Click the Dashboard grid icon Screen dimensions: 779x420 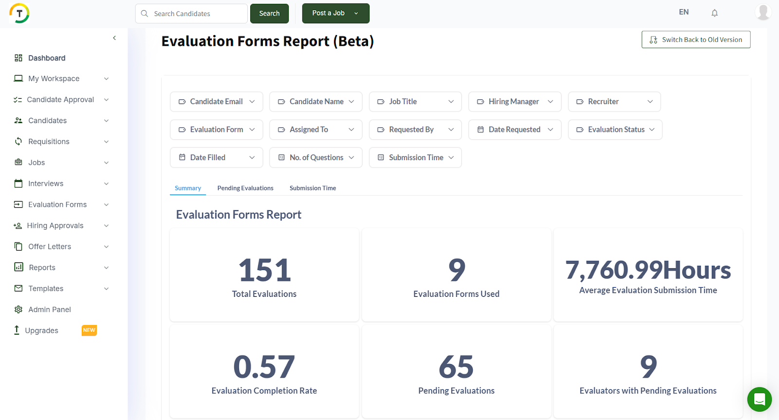[19, 58]
